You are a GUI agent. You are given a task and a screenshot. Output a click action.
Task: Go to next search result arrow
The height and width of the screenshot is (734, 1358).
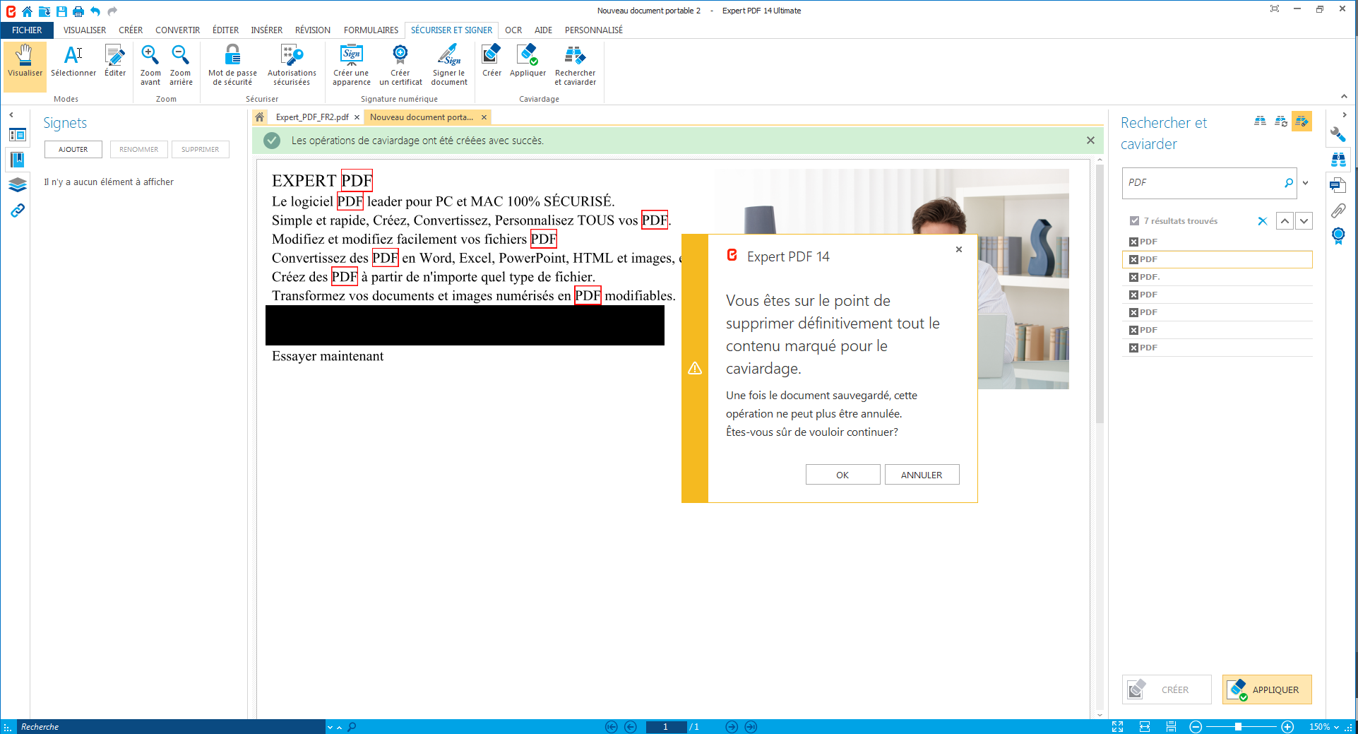(1304, 221)
